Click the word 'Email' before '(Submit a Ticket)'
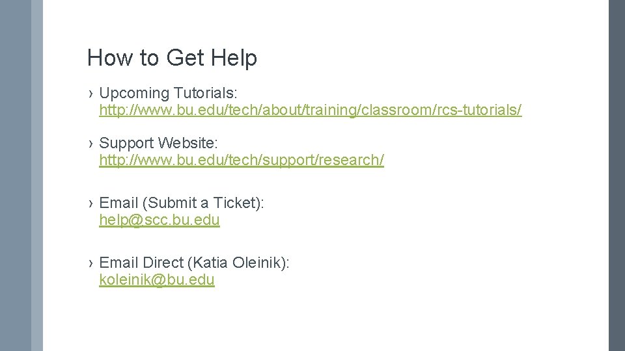 (118, 203)
